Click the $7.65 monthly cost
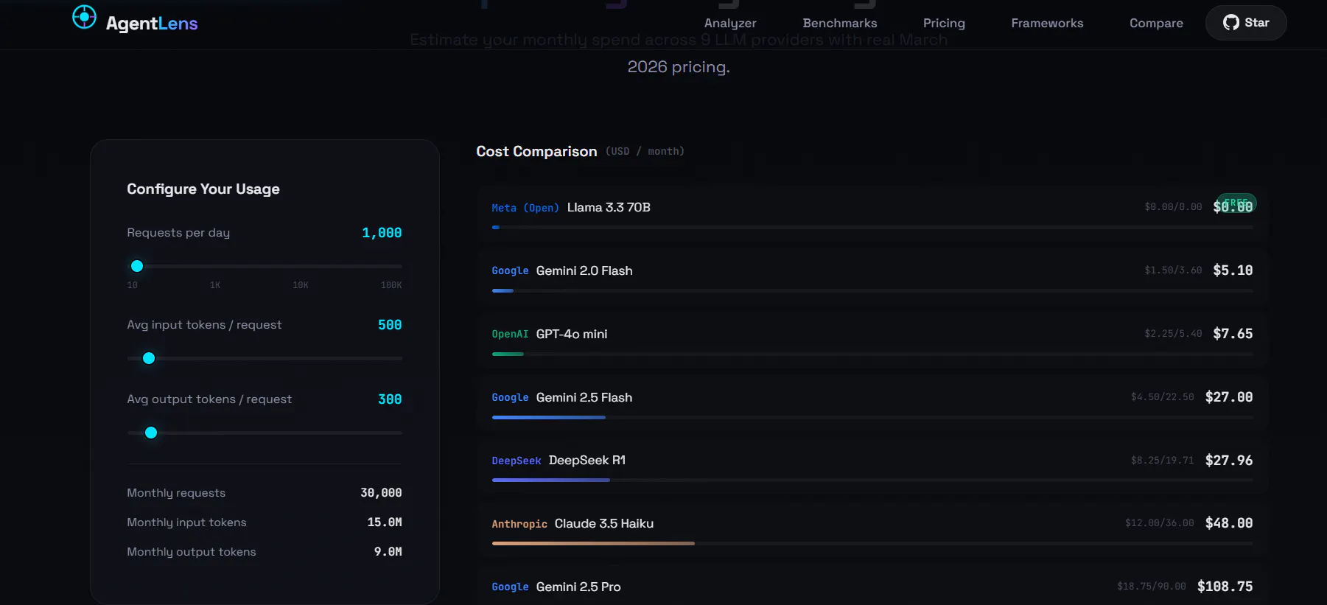Viewport: 1327px width, 605px height. tap(1233, 334)
